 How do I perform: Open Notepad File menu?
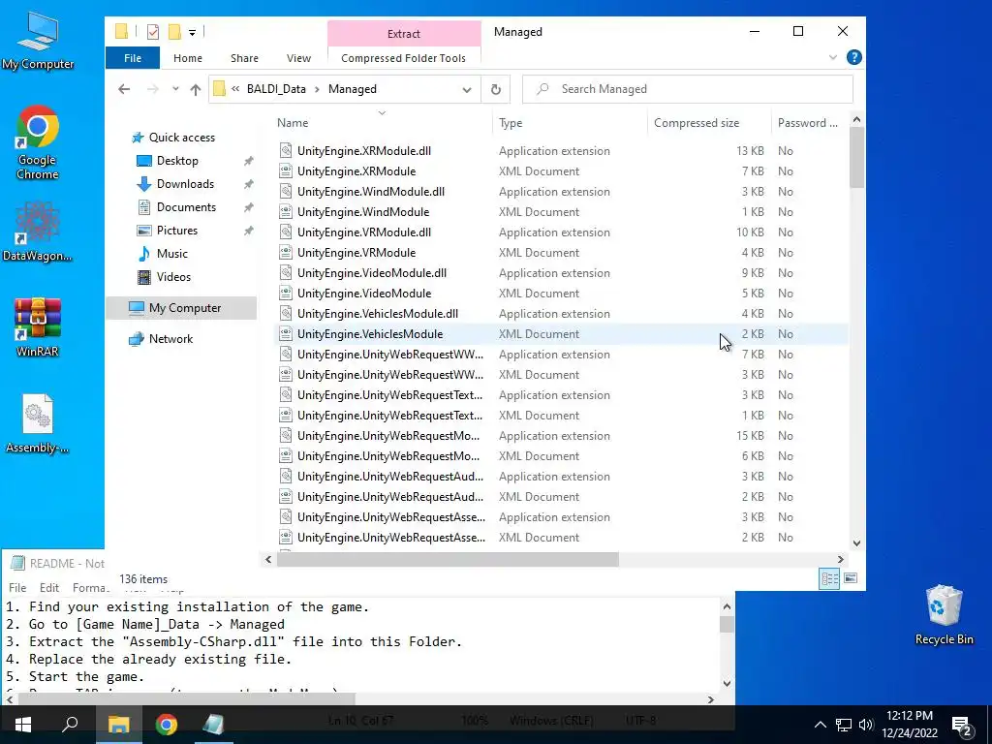tap(17, 588)
